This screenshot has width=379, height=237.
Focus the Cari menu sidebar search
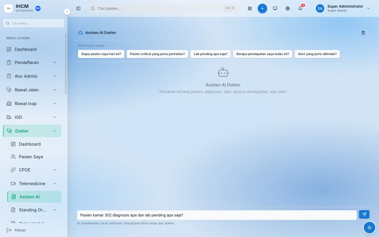pos(33,23)
